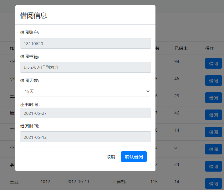
Task: Click the 王五 author cell in bottom row
Action: coord(14,182)
